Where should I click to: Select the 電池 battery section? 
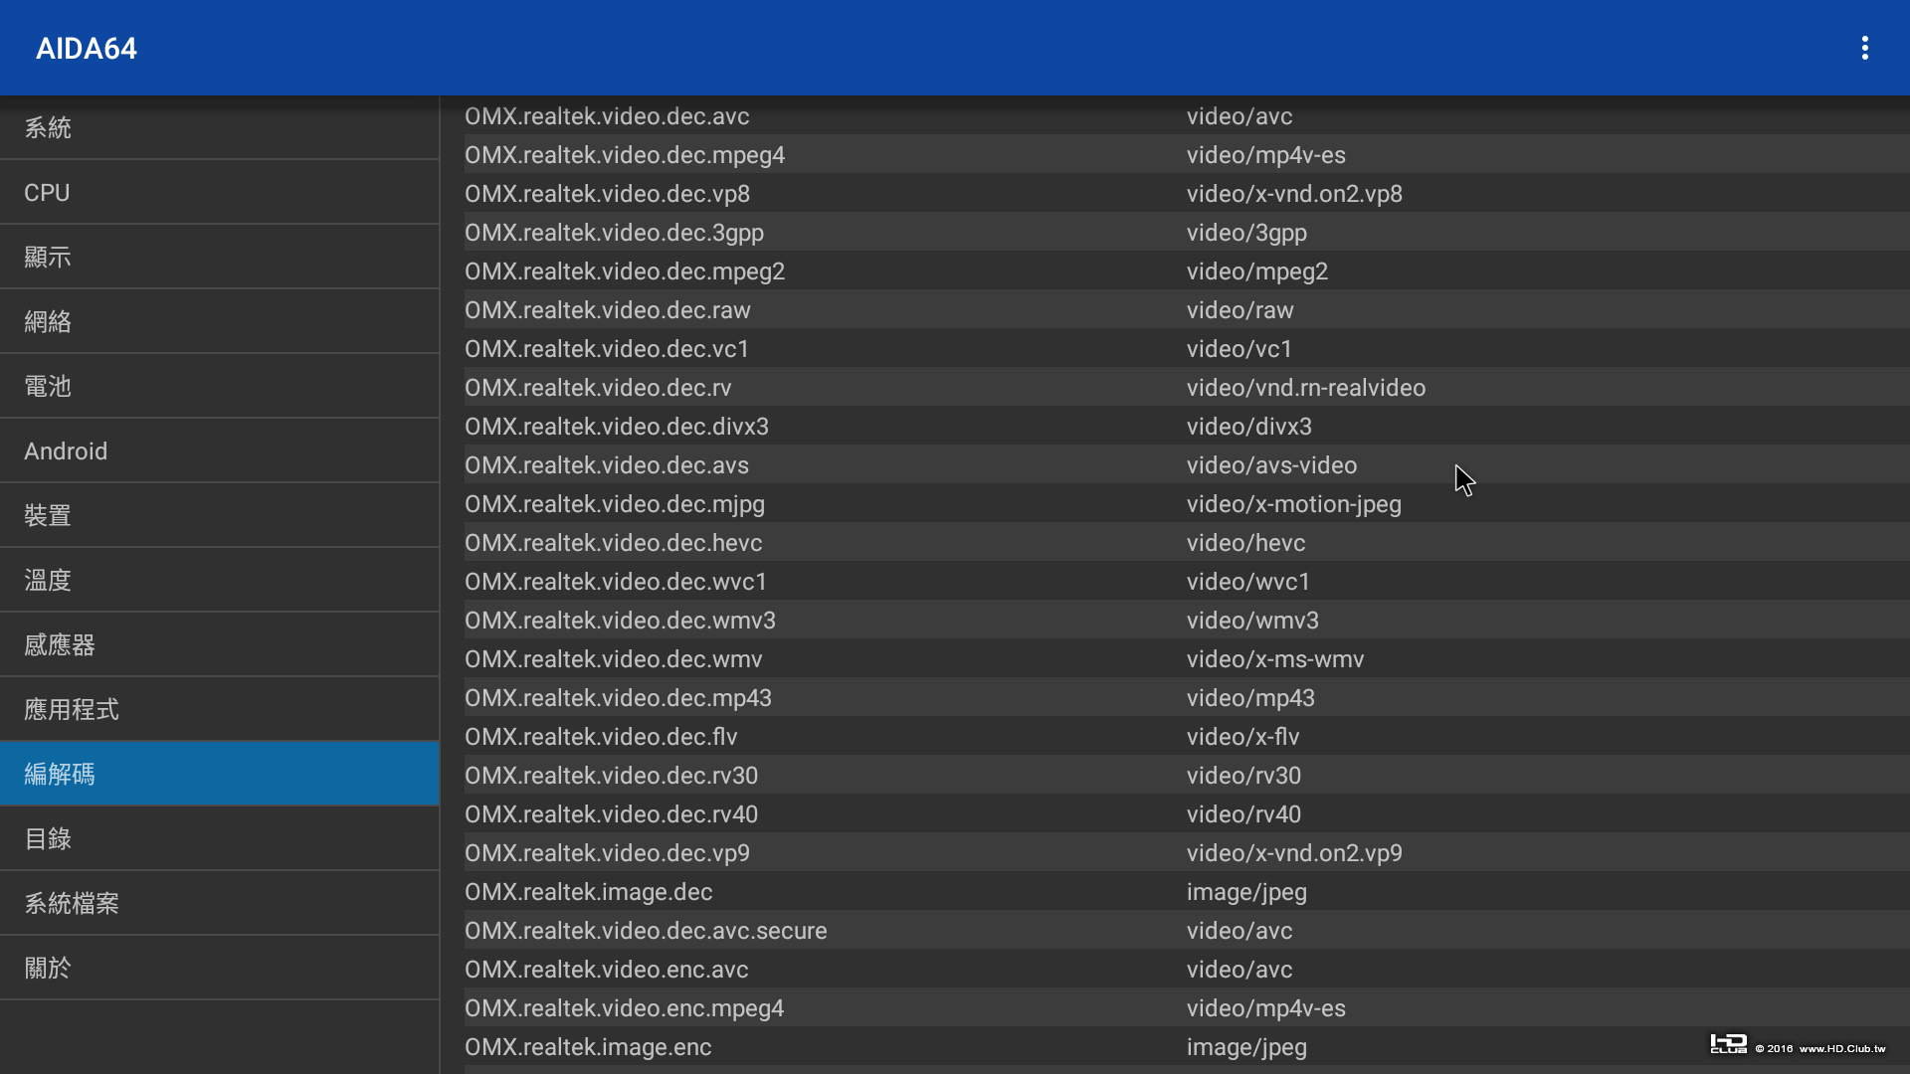point(219,386)
